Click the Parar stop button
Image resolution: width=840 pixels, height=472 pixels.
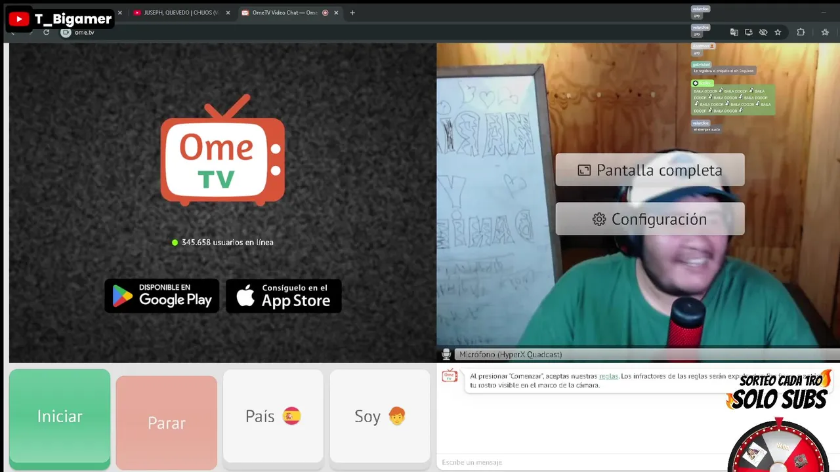(166, 423)
